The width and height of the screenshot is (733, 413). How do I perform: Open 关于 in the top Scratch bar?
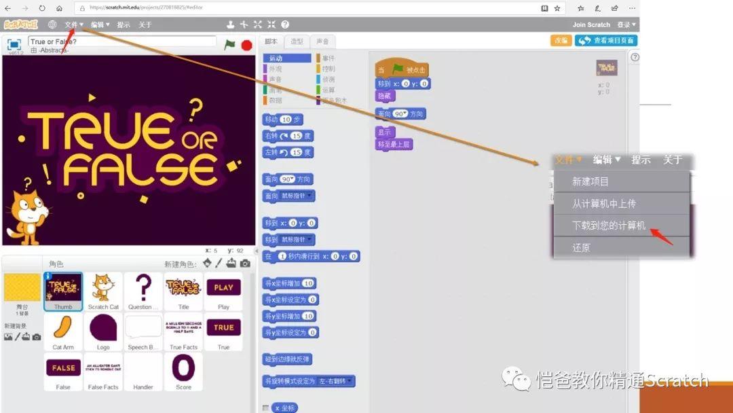click(x=145, y=24)
